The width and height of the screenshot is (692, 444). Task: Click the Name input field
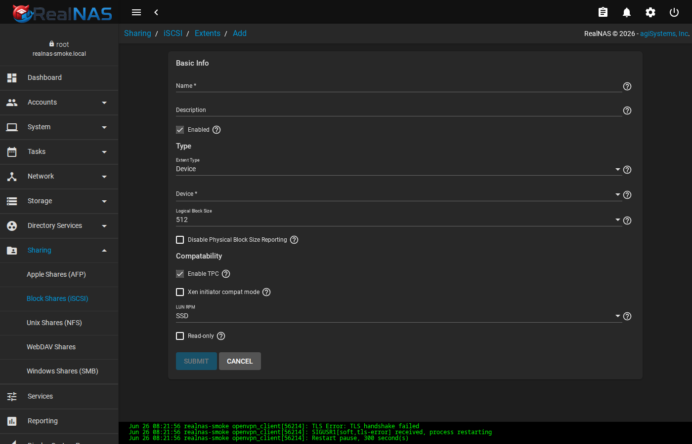(x=398, y=86)
